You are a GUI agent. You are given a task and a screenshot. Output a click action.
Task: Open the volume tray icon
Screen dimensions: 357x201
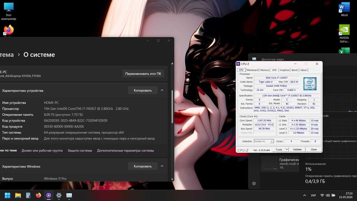click(x=328, y=195)
